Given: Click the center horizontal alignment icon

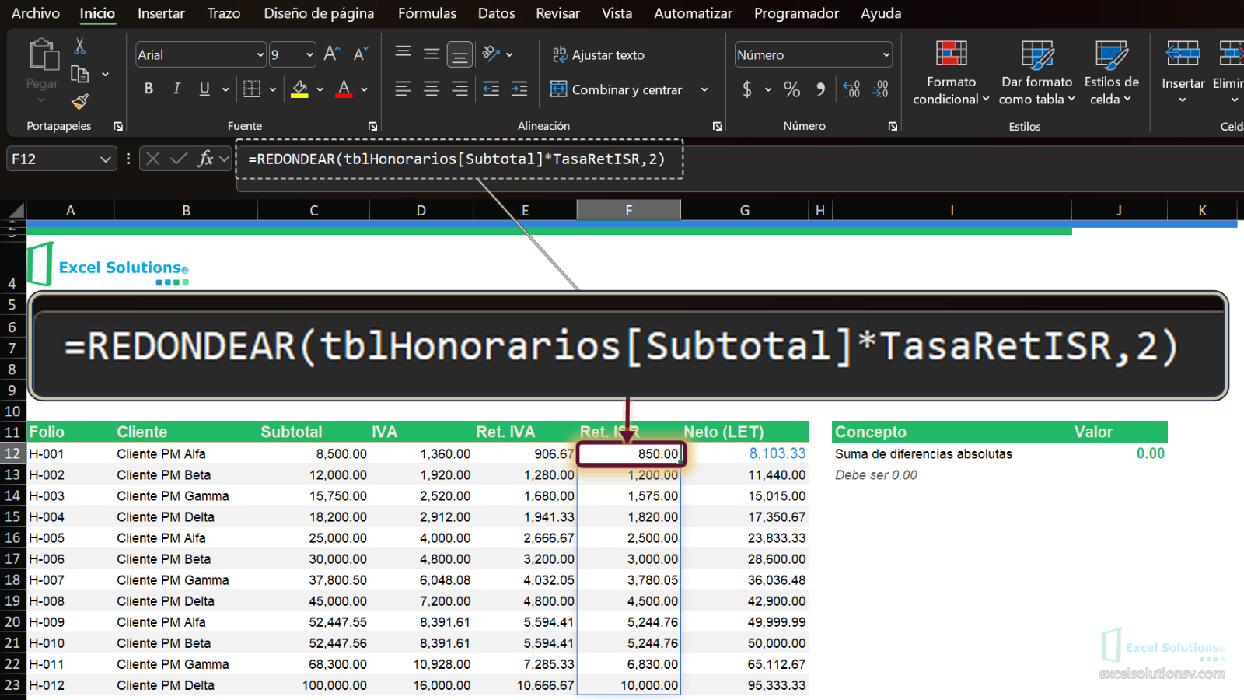Looking at the screenshot, I should (432, 89).
